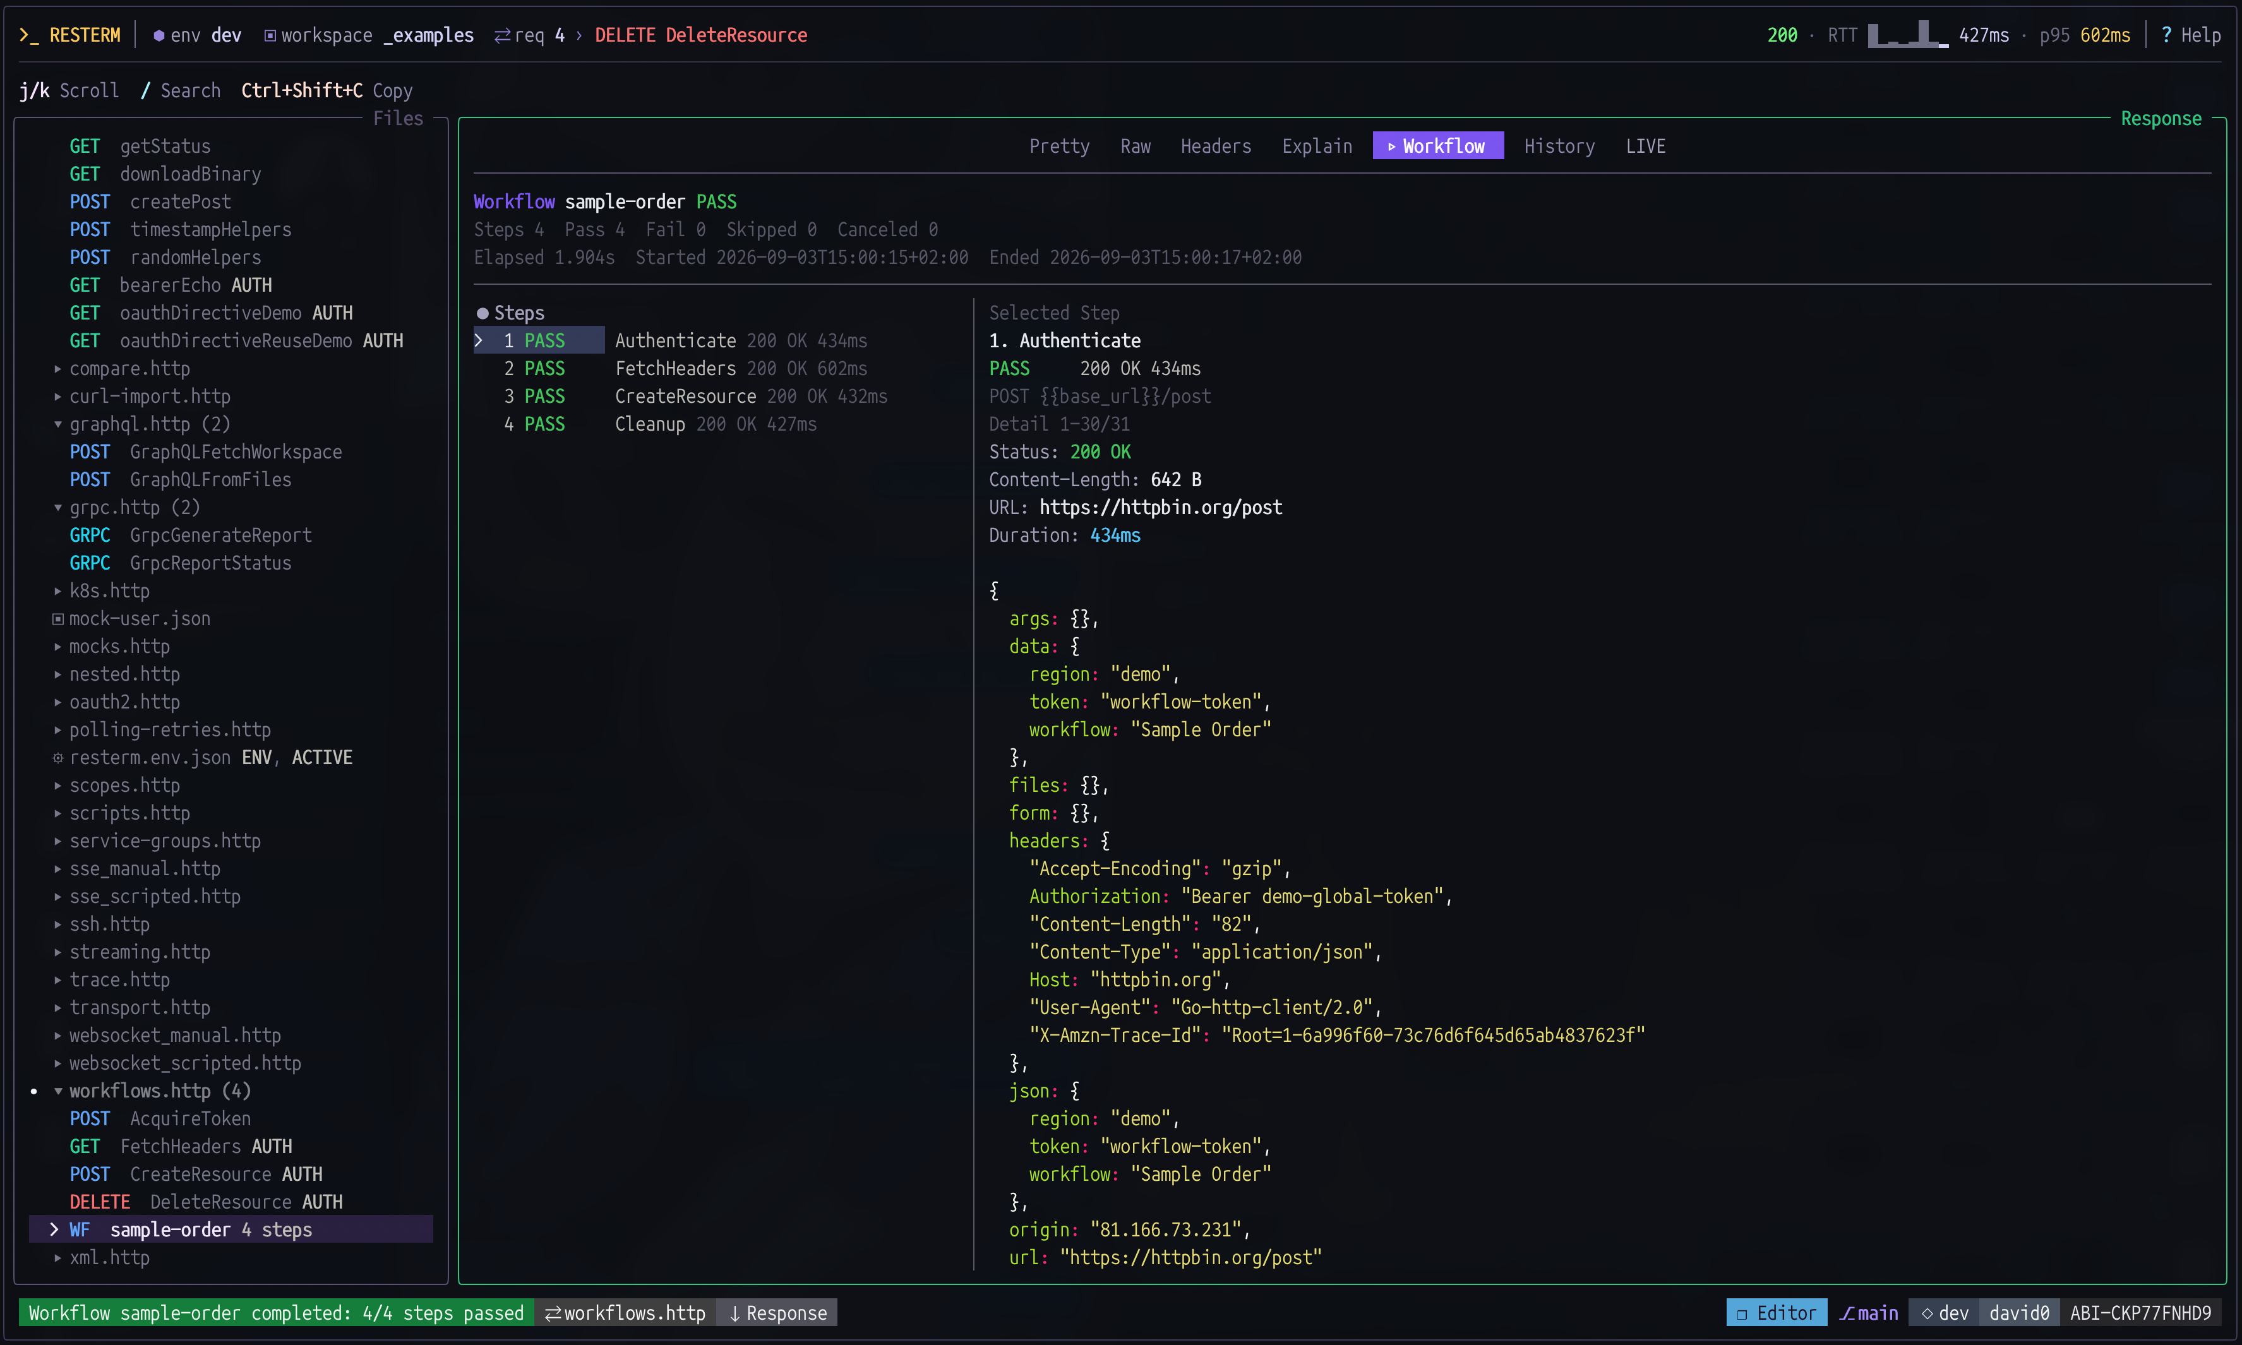Switch to the LIVE tab

tap(1646, 146)
